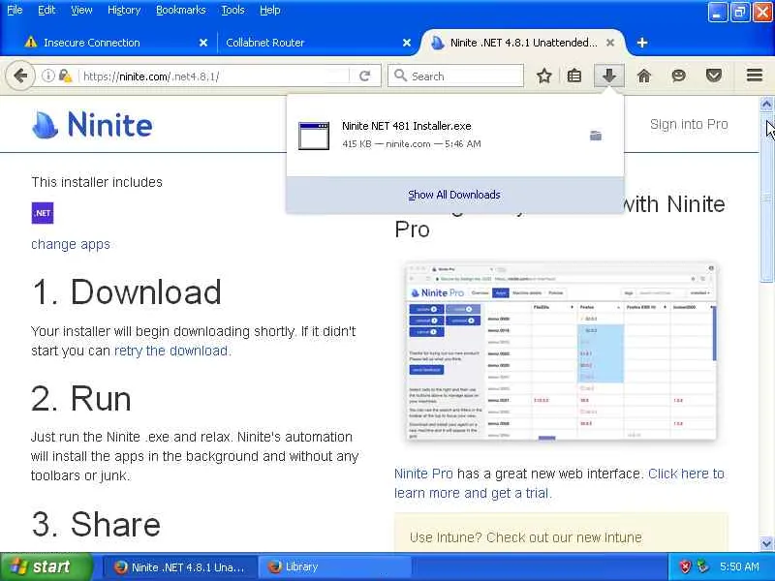Click Sign into Pro link
Image resolution: width=775 pixels, height=581 pixels.
pyautogui.click(x=689, y=124)
